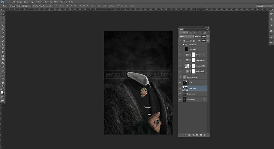Click the layer style fx icon
Viewport: 274px width, 149px height.
coord(185,135)
